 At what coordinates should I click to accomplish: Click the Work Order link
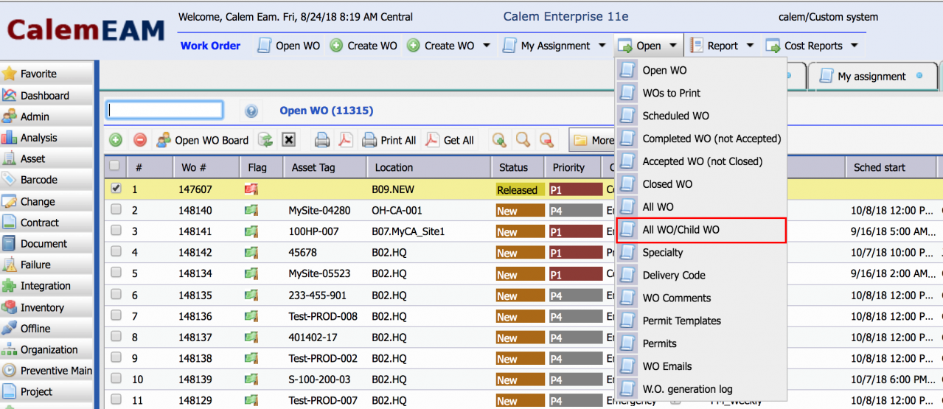pyautogui.click(x=210, y=46)
